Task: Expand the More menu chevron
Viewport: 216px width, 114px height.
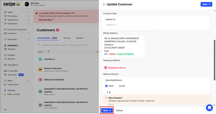Action: (x=28, y=81)
